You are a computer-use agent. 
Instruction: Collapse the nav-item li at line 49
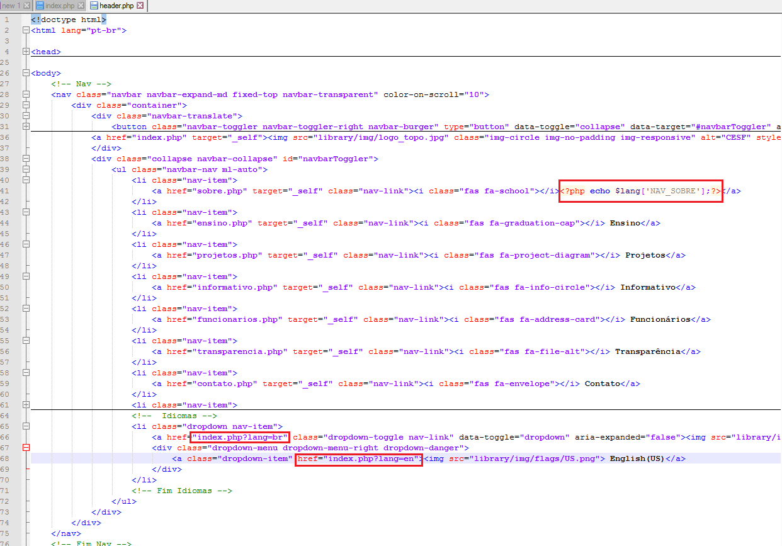(25, 276)
